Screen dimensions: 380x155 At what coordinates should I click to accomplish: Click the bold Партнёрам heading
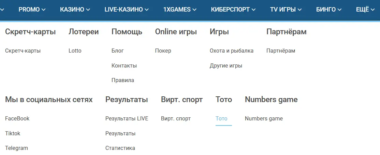coord(287,32)
